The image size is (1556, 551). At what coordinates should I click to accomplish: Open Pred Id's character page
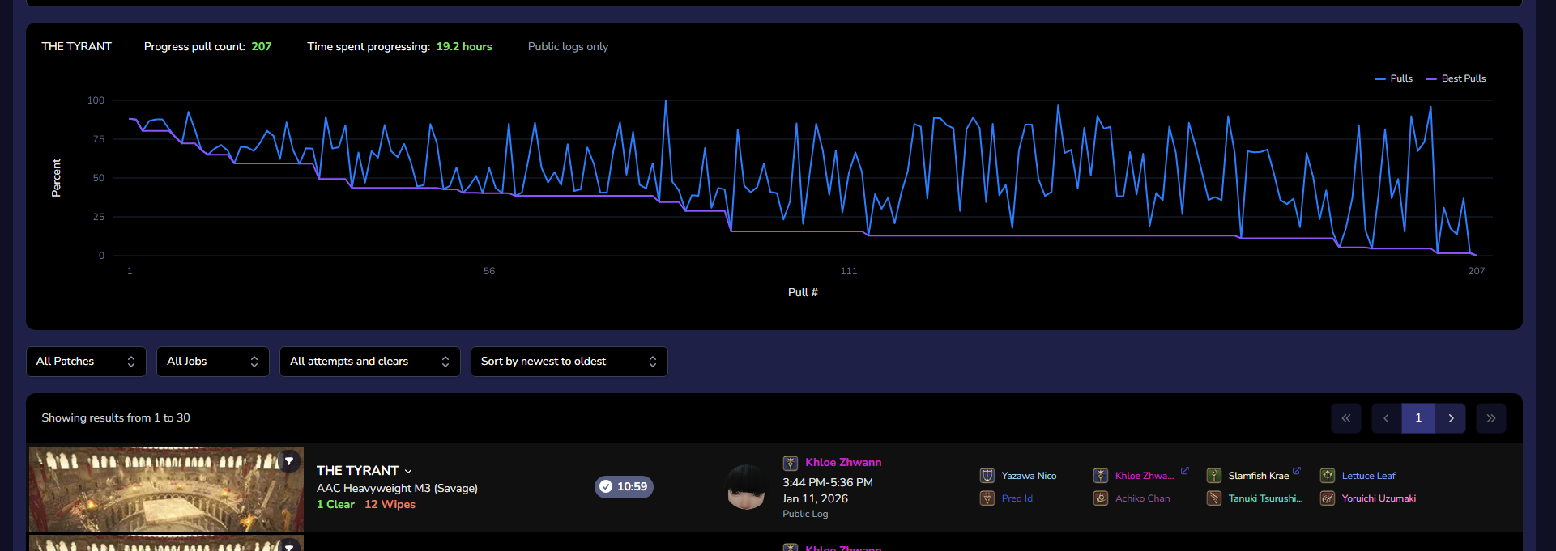coord(1017,498)
